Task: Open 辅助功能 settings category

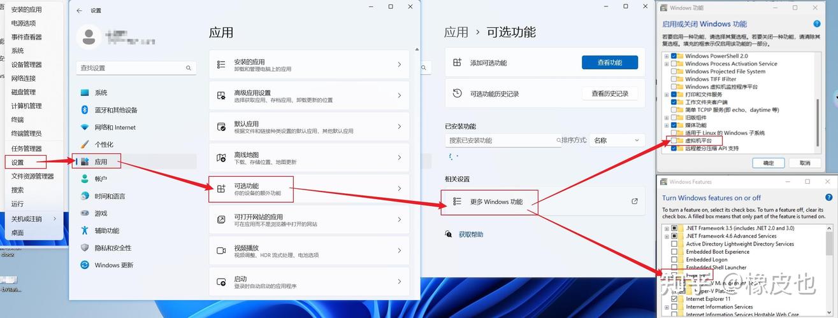Action: click(135, 231)
